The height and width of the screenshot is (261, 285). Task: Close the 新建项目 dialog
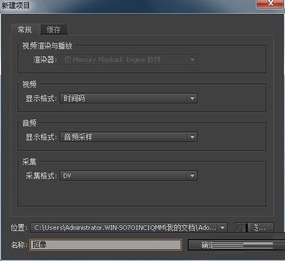[x=271, y=3]
